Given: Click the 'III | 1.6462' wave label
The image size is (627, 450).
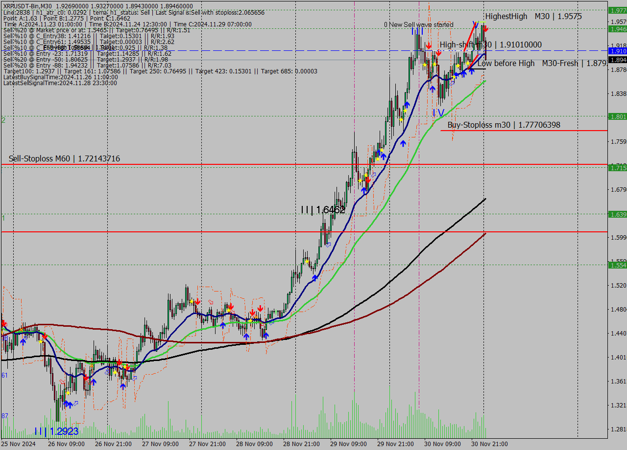Looking at the screenshot, I should coord(323,210).
